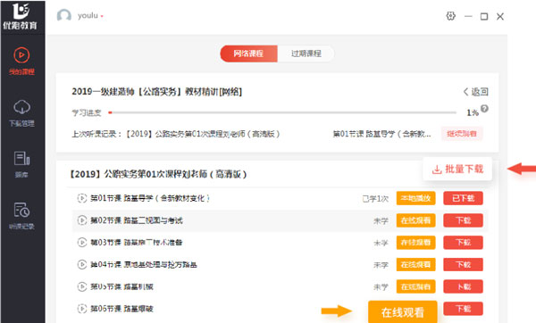Screen dimensions: 536x323
Task: Click 在线观看 for 第04节课
Action: [x=415, y=264]
